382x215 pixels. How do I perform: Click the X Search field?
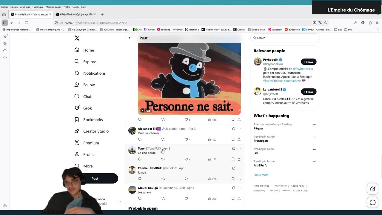point(285,38)
